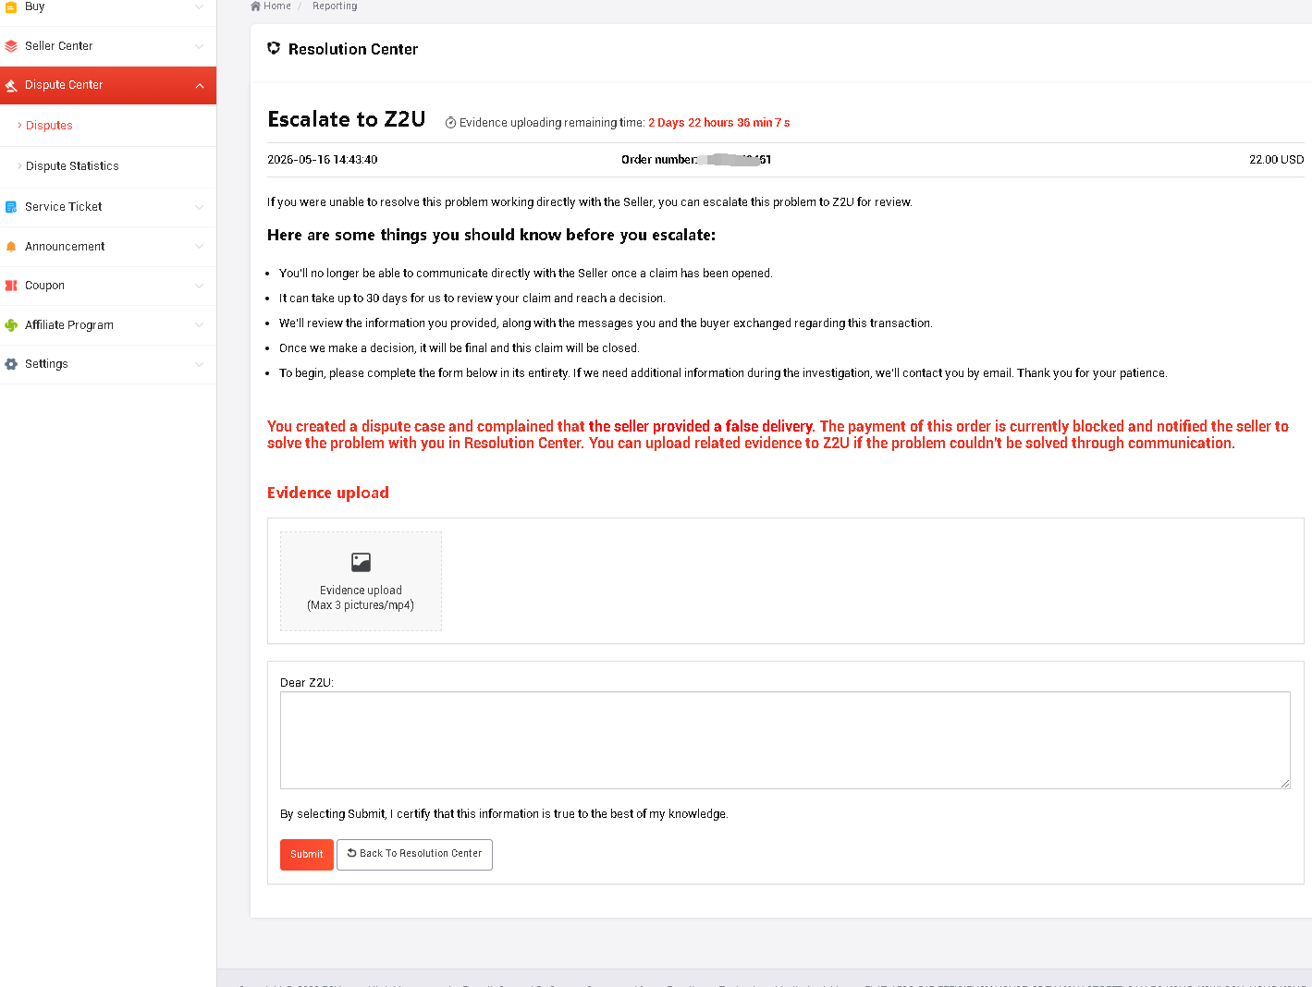1312x987 pixels.
Task: Click the Affiliate Program clover icon
Action: [x=11, y=325]
